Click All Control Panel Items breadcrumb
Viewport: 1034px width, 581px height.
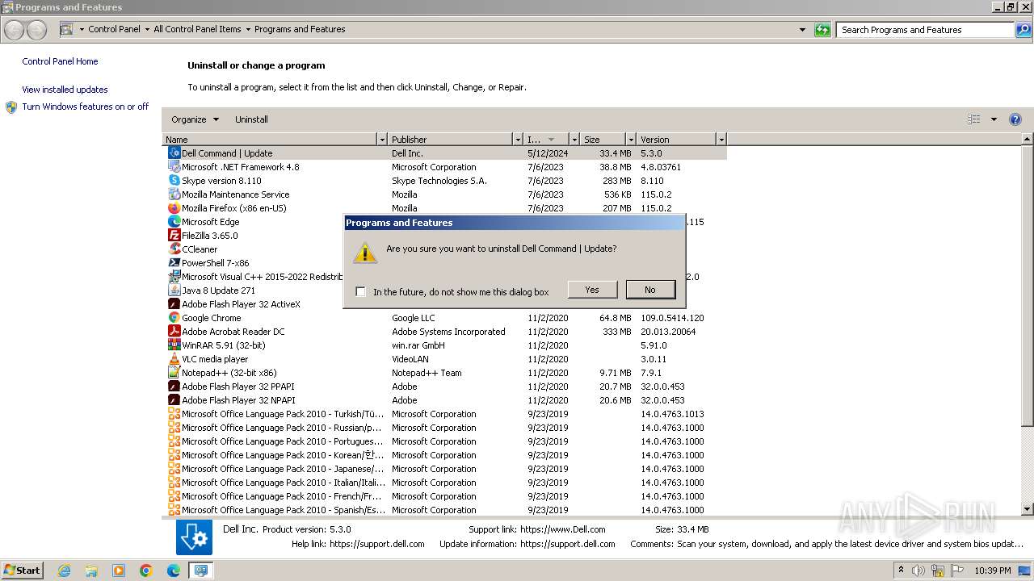pos(197,29)
